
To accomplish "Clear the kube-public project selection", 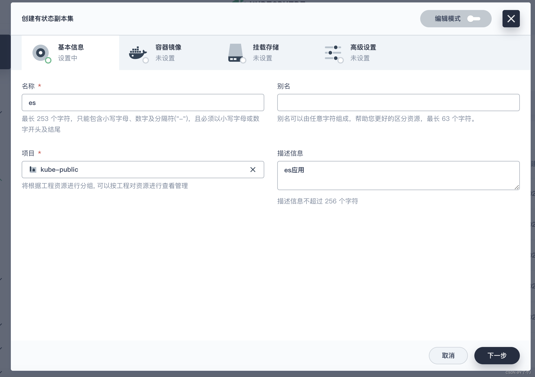I will [x=253, y=170].
